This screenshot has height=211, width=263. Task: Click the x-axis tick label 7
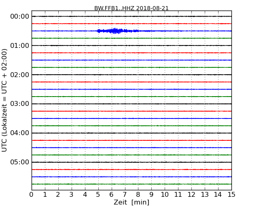[x=125, y=195]
